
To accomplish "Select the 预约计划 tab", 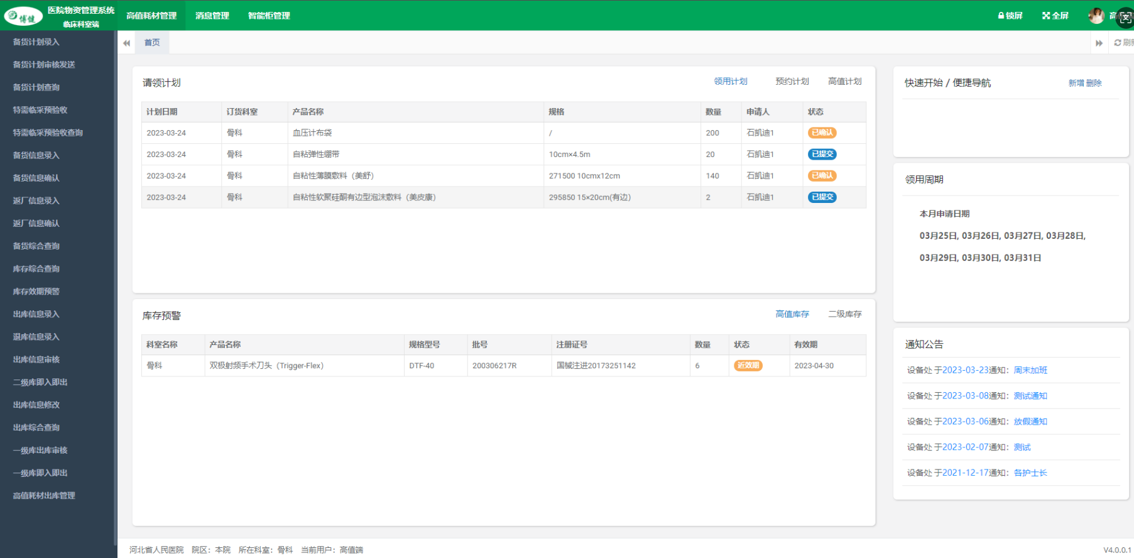I will point(792,82).
